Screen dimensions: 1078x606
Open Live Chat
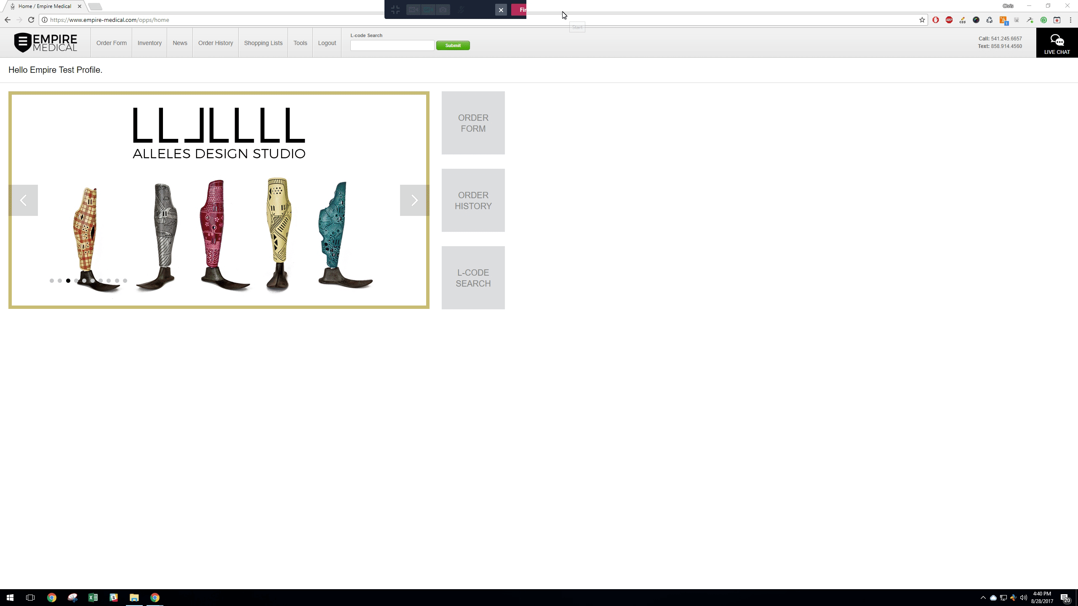(1057, 43)
